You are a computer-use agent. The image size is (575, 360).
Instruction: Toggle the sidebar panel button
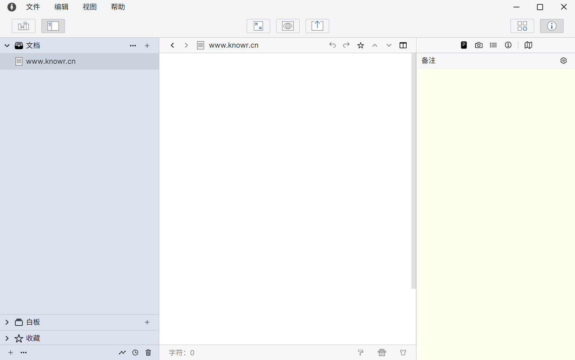[x=53, y=26]
